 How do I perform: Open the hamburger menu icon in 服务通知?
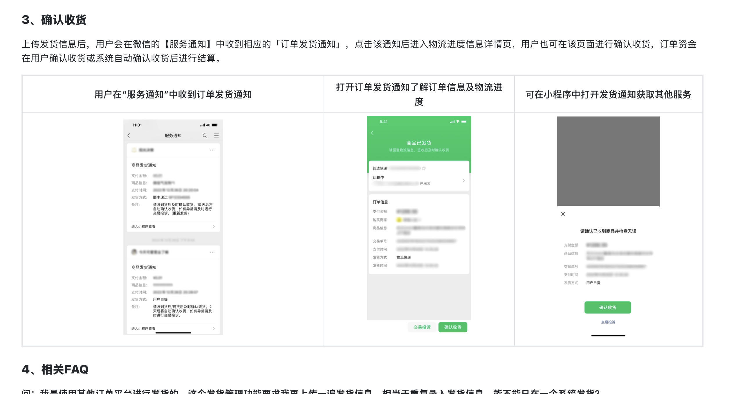(216, 136)
